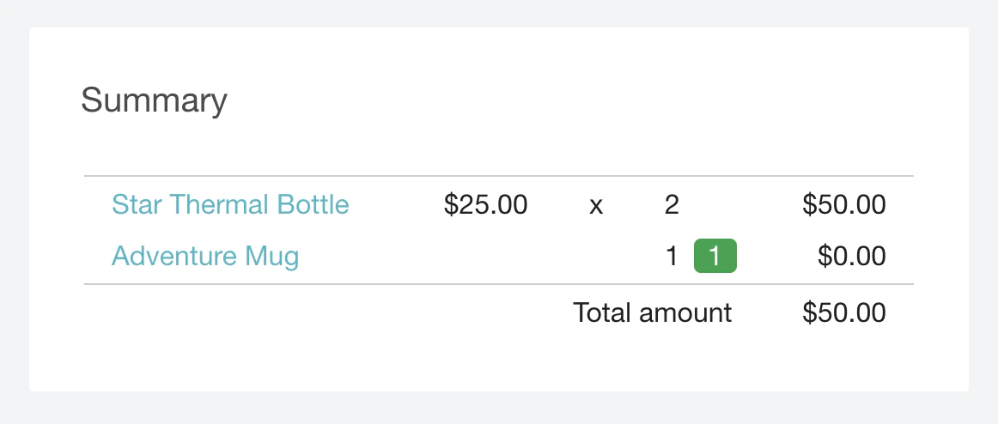998x424 pixels.
Task: Click the empty unit price cell for Adventure Mug
Action: pyautogui.click(x=485, y=257)
